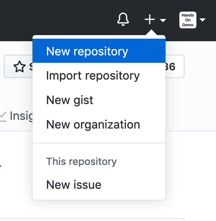Screen dimensions: 216x221
Task: Open the Insights tab
Action: (x=16, y=116)
